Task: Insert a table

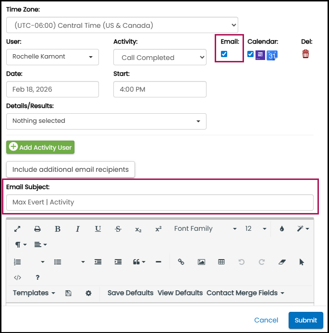Action: 221,262
